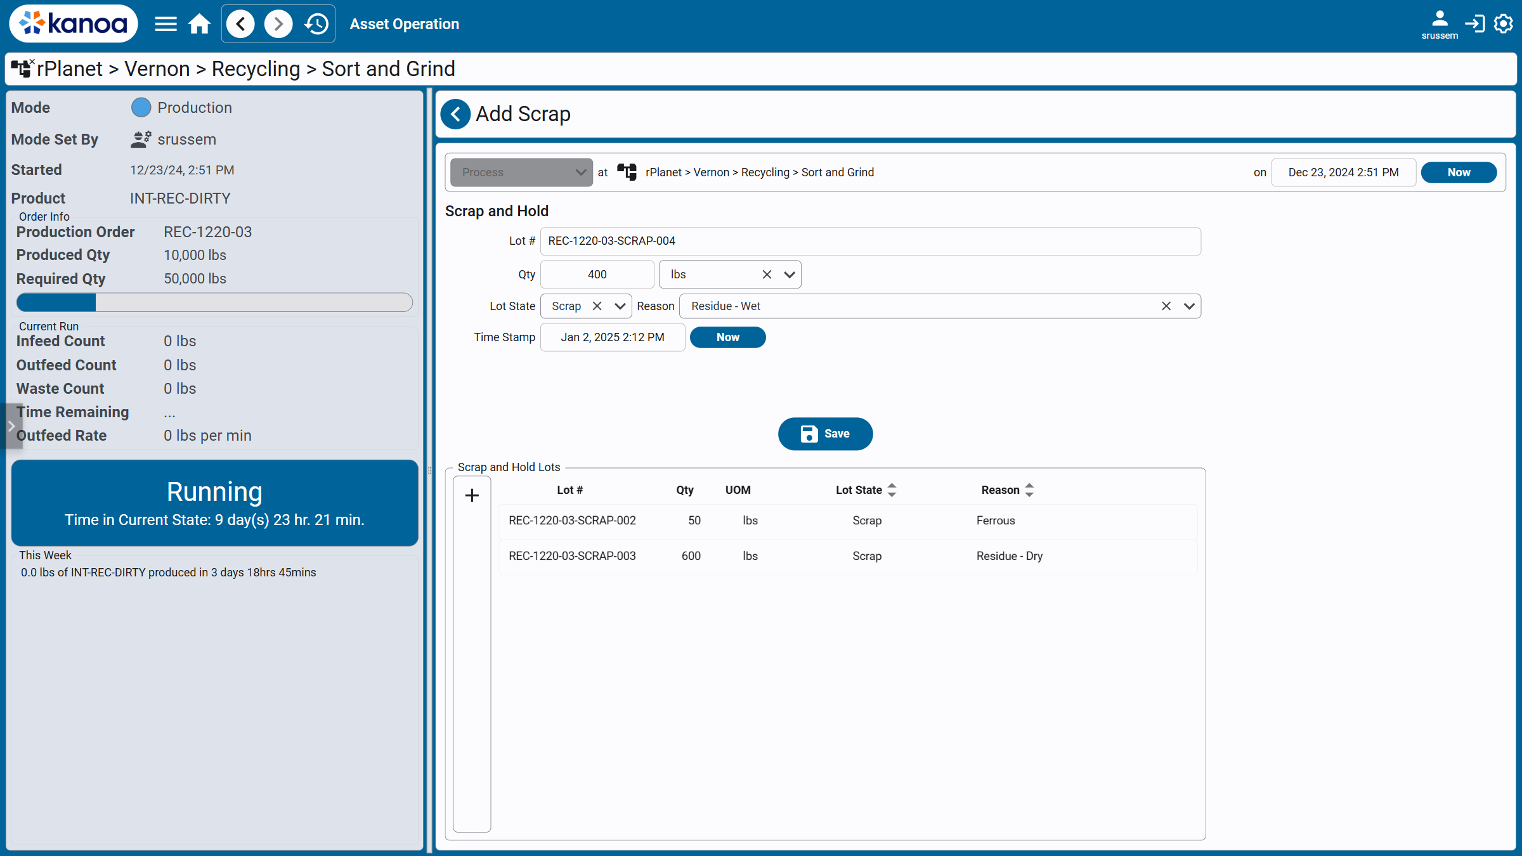Select row REC-1220-03-SCRAP-002

pos(848,521)
